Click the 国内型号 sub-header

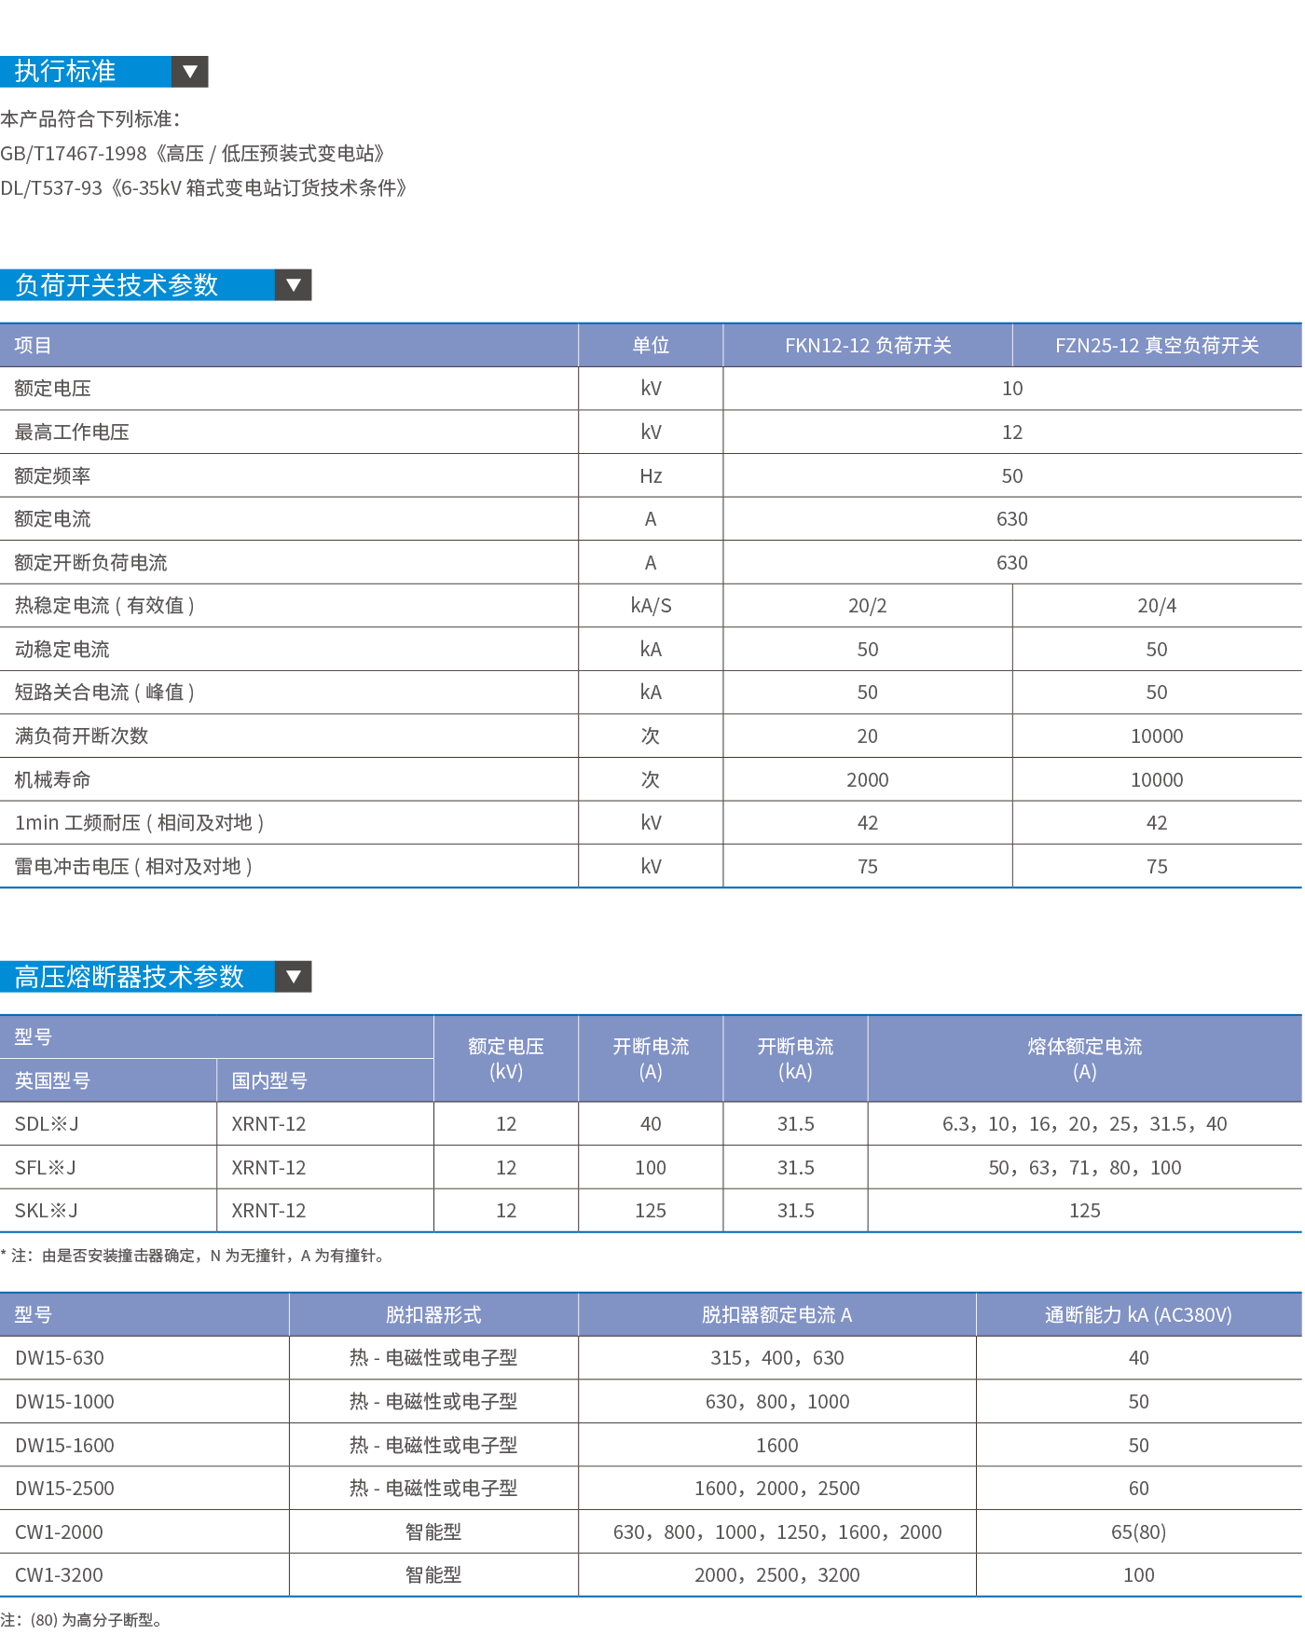click(x=268, y=1081)
